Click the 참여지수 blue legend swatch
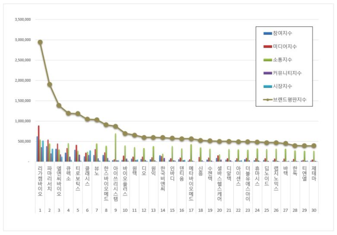Image resolution: width=337 pixels, height=235 pixels. point(267,33)
